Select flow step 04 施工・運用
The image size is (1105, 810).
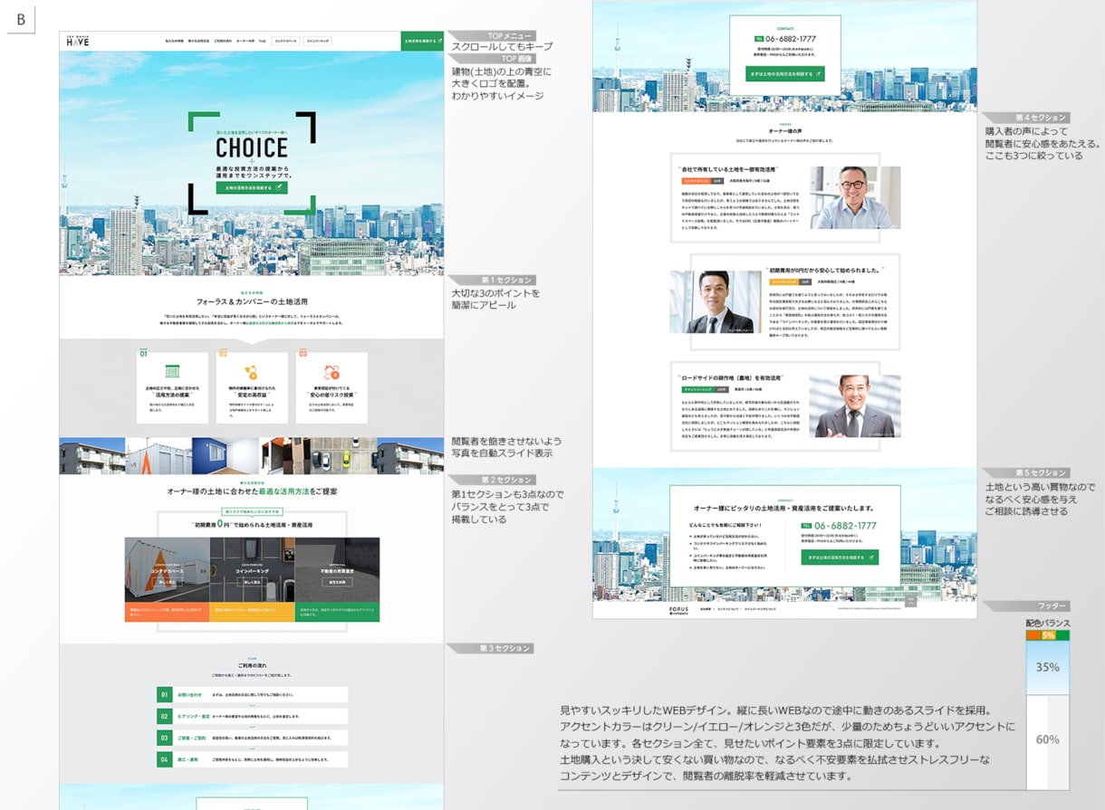(x=252, y=758)
